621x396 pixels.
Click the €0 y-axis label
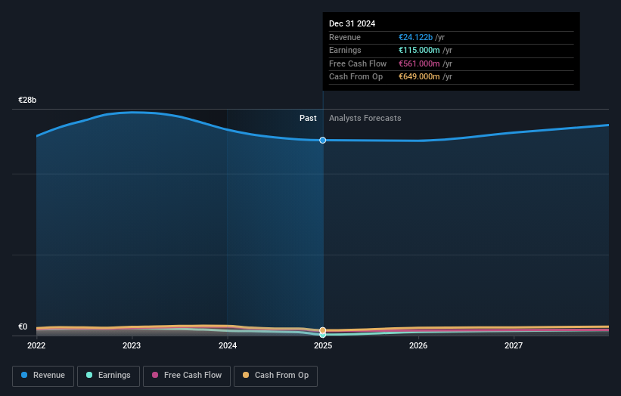click(23, 326)
